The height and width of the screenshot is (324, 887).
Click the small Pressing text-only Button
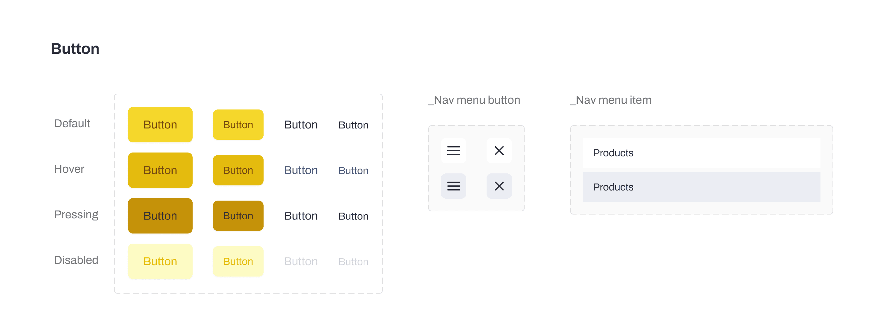353,216
